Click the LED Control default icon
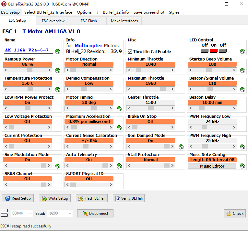The image size is (248, 231). coord(242,51)
